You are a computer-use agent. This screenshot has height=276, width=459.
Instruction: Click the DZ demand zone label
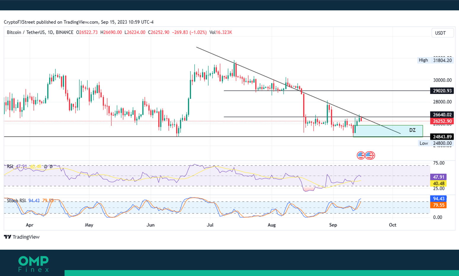pyautogui.click(x=412, y=130)
